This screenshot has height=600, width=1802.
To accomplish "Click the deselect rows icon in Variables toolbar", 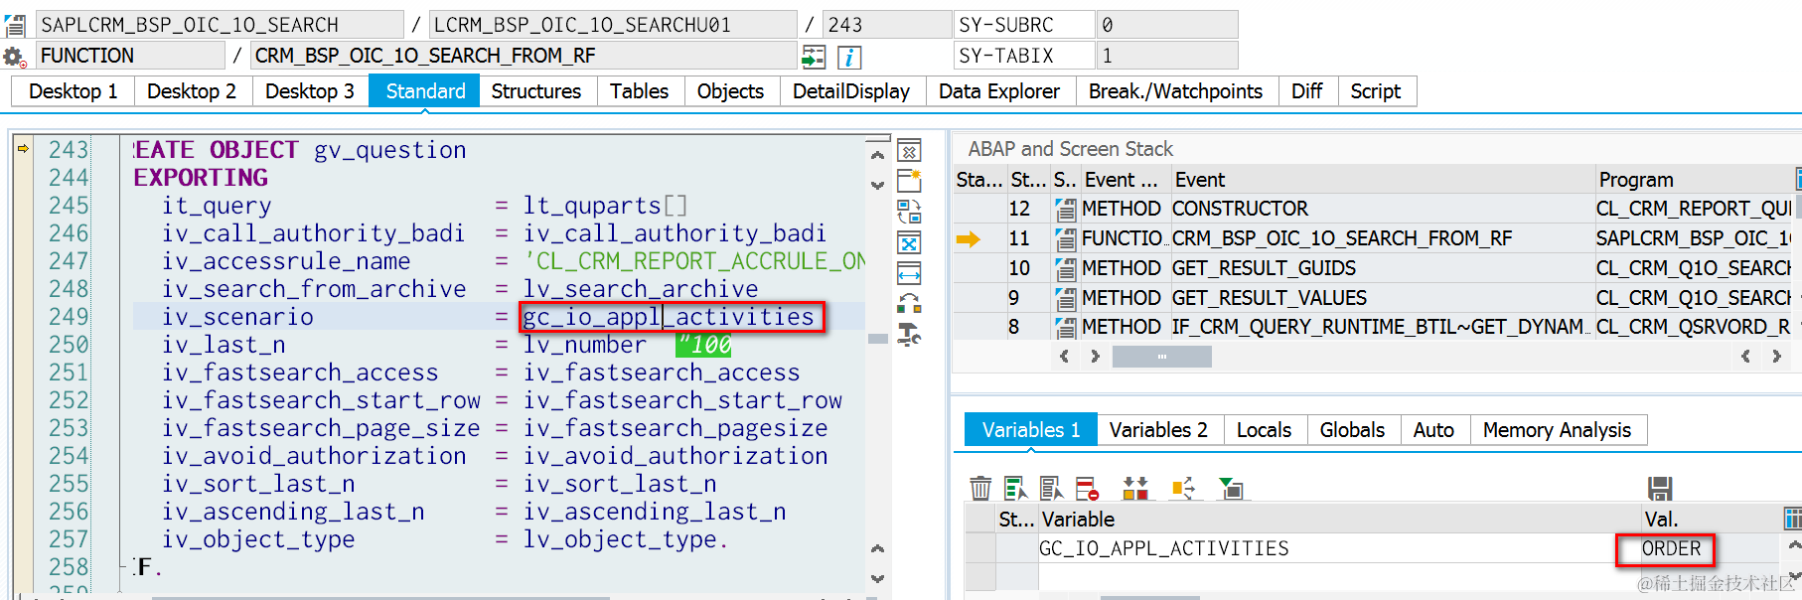I will click(x=1051, y=488).
